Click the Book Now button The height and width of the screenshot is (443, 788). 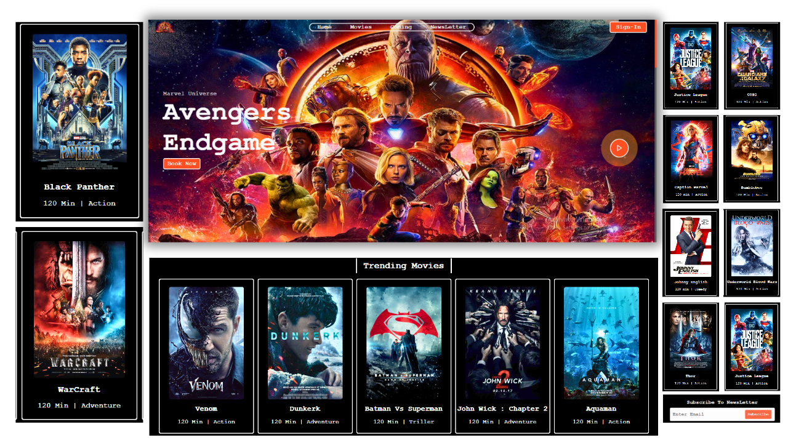point(182,164)
